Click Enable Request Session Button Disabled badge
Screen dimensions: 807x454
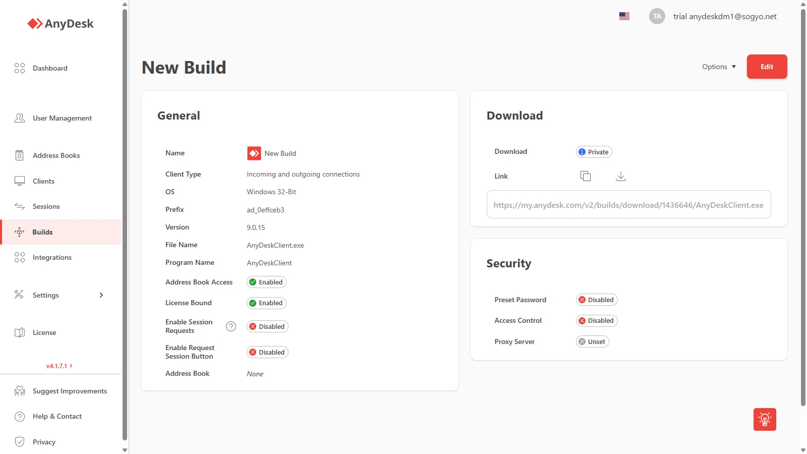point(267,352)
